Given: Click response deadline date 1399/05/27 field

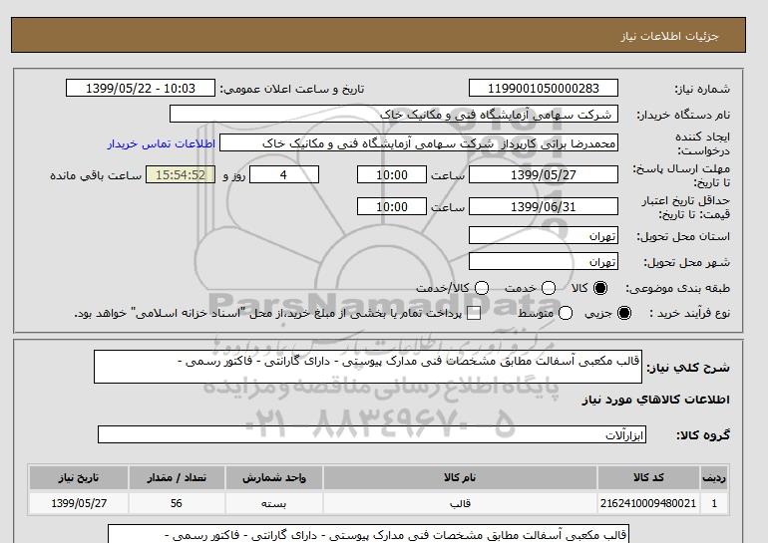Looking at the screenshot, I should point(544,174).
